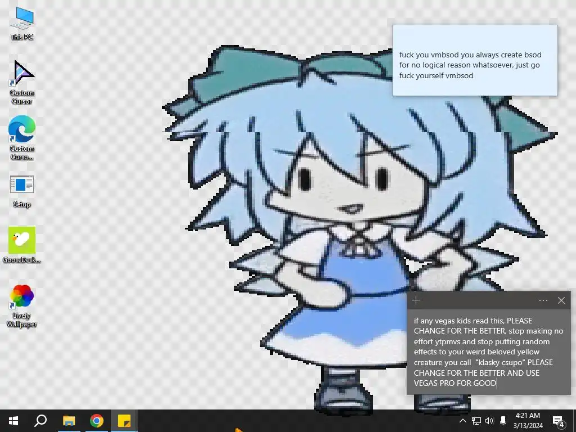This screenshot has width=576, height=432.
Task: Select the GooseDesktop icon
Action: click(22, 245)
